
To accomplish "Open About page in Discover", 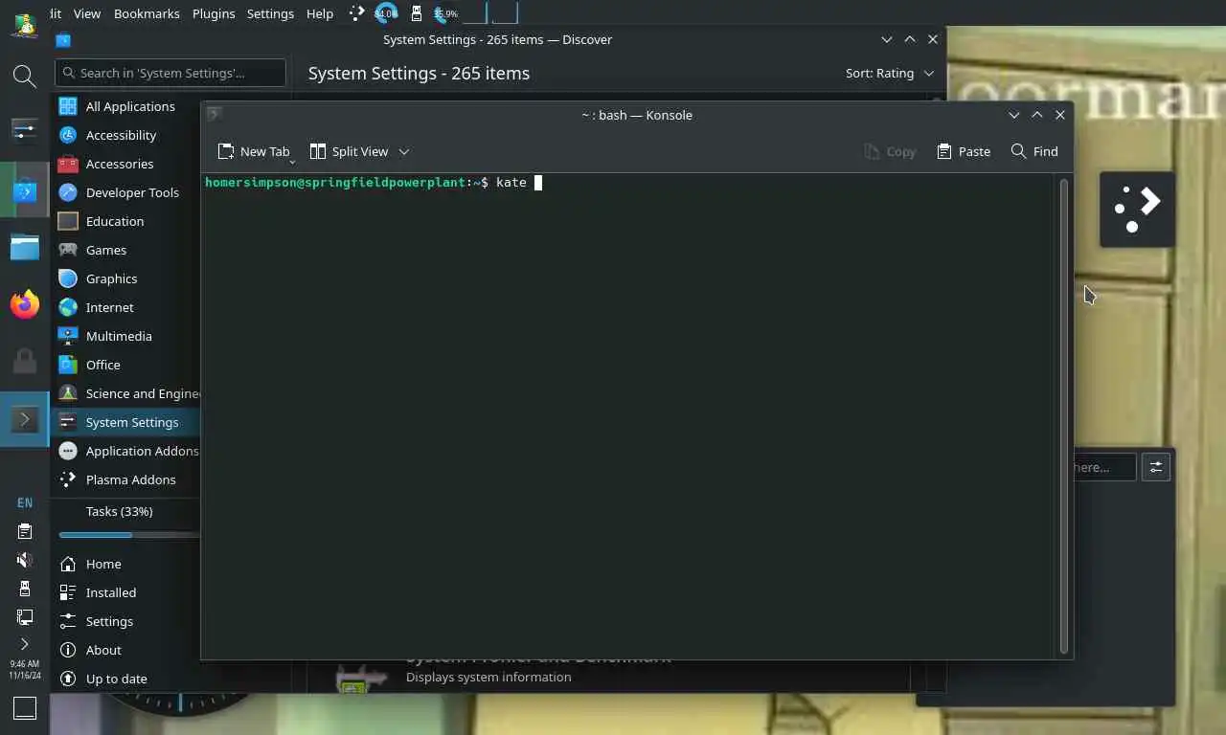I will point(125,650).
